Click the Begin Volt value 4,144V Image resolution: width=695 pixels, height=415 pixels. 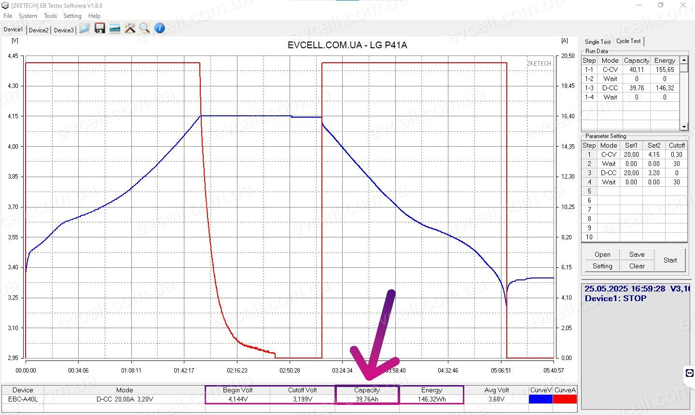238,399
